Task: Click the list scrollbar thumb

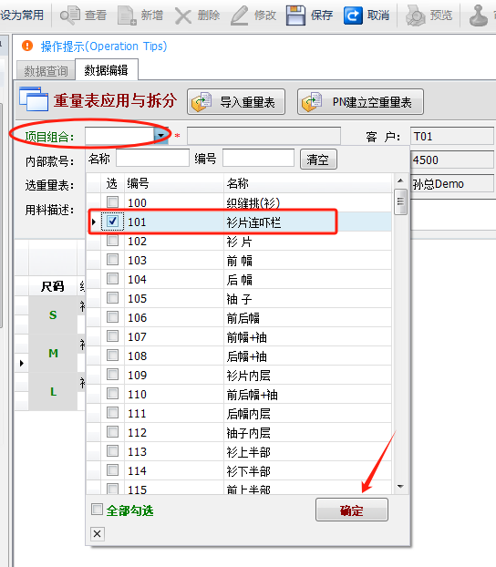Action: coord(400,201)
